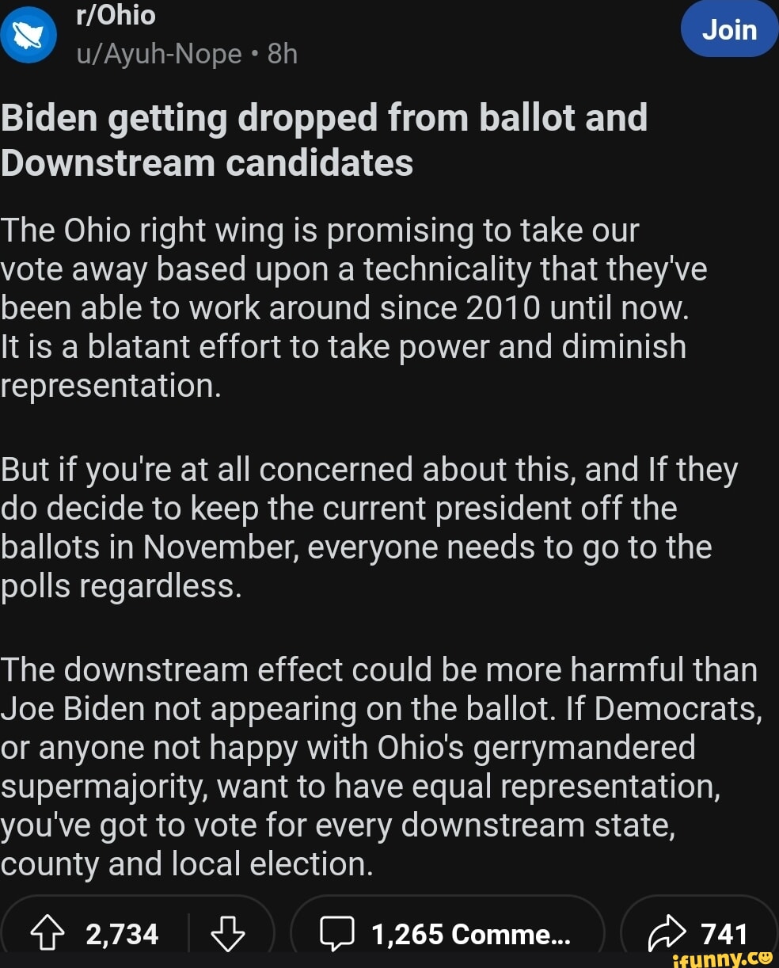Open the r/Ohio subreddit link

tap(116, 15)
